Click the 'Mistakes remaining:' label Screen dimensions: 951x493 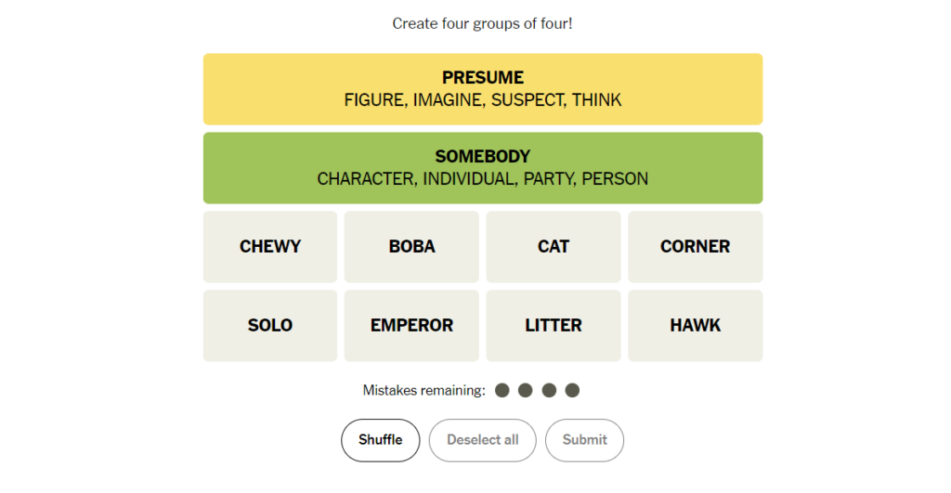(x=423, y=391)
